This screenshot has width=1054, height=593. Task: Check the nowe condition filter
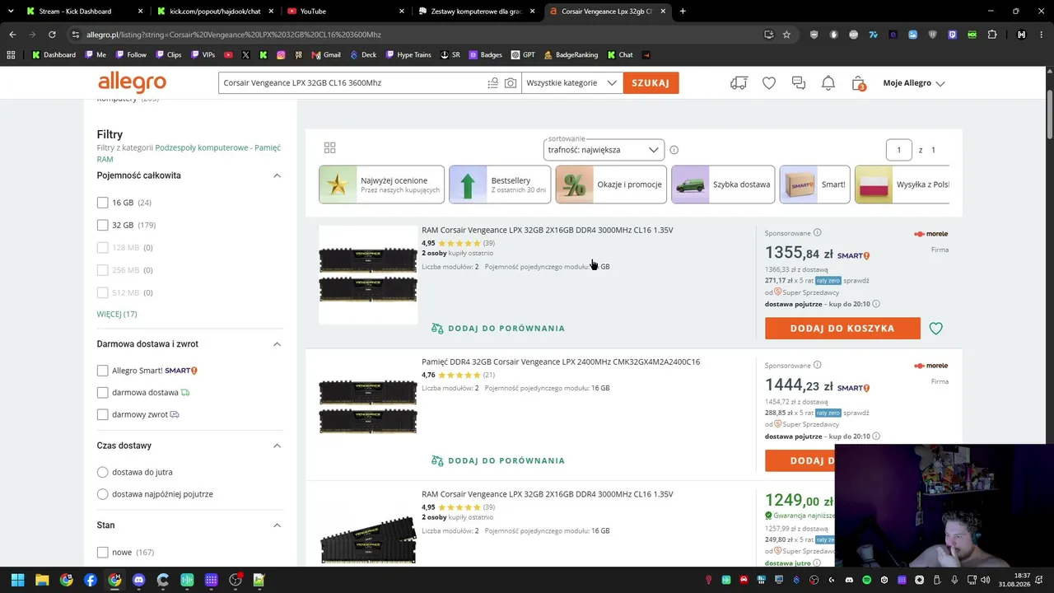(x=103, y=553)
